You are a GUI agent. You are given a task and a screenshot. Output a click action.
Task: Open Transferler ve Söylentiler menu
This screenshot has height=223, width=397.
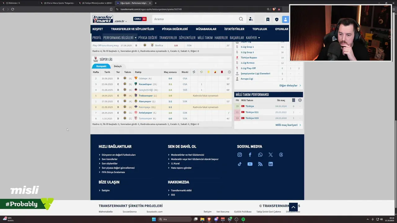pyautogui.click(x=132, y=29)
